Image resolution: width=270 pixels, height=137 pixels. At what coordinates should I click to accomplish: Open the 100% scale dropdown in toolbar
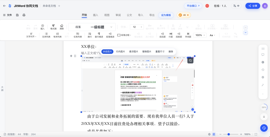click(200, 35)
